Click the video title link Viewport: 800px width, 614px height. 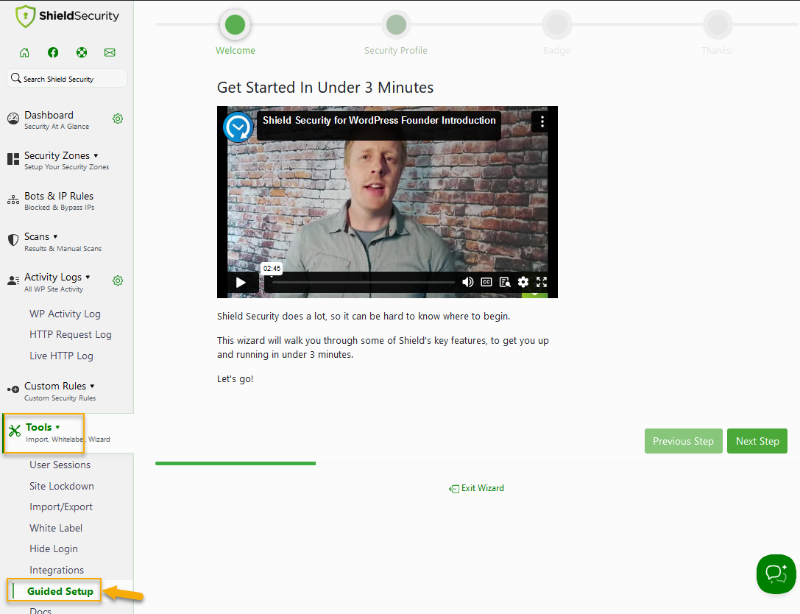pyautogui.click(x=379, y=121)
